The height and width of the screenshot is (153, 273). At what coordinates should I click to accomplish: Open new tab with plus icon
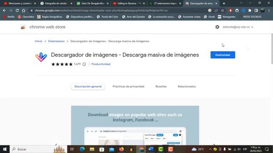click(224, 3)
